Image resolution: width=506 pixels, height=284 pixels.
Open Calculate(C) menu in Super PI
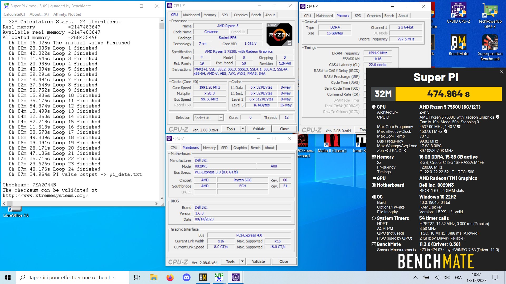tap(14, 14)
